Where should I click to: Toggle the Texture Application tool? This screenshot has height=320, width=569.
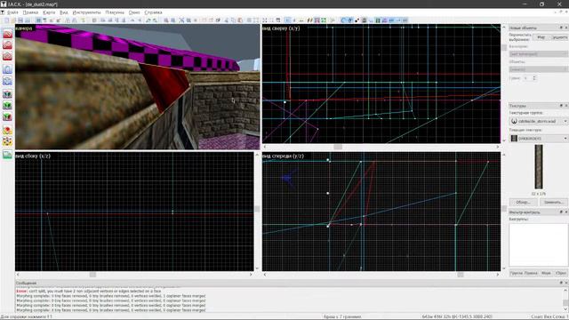tap(7, 94)
